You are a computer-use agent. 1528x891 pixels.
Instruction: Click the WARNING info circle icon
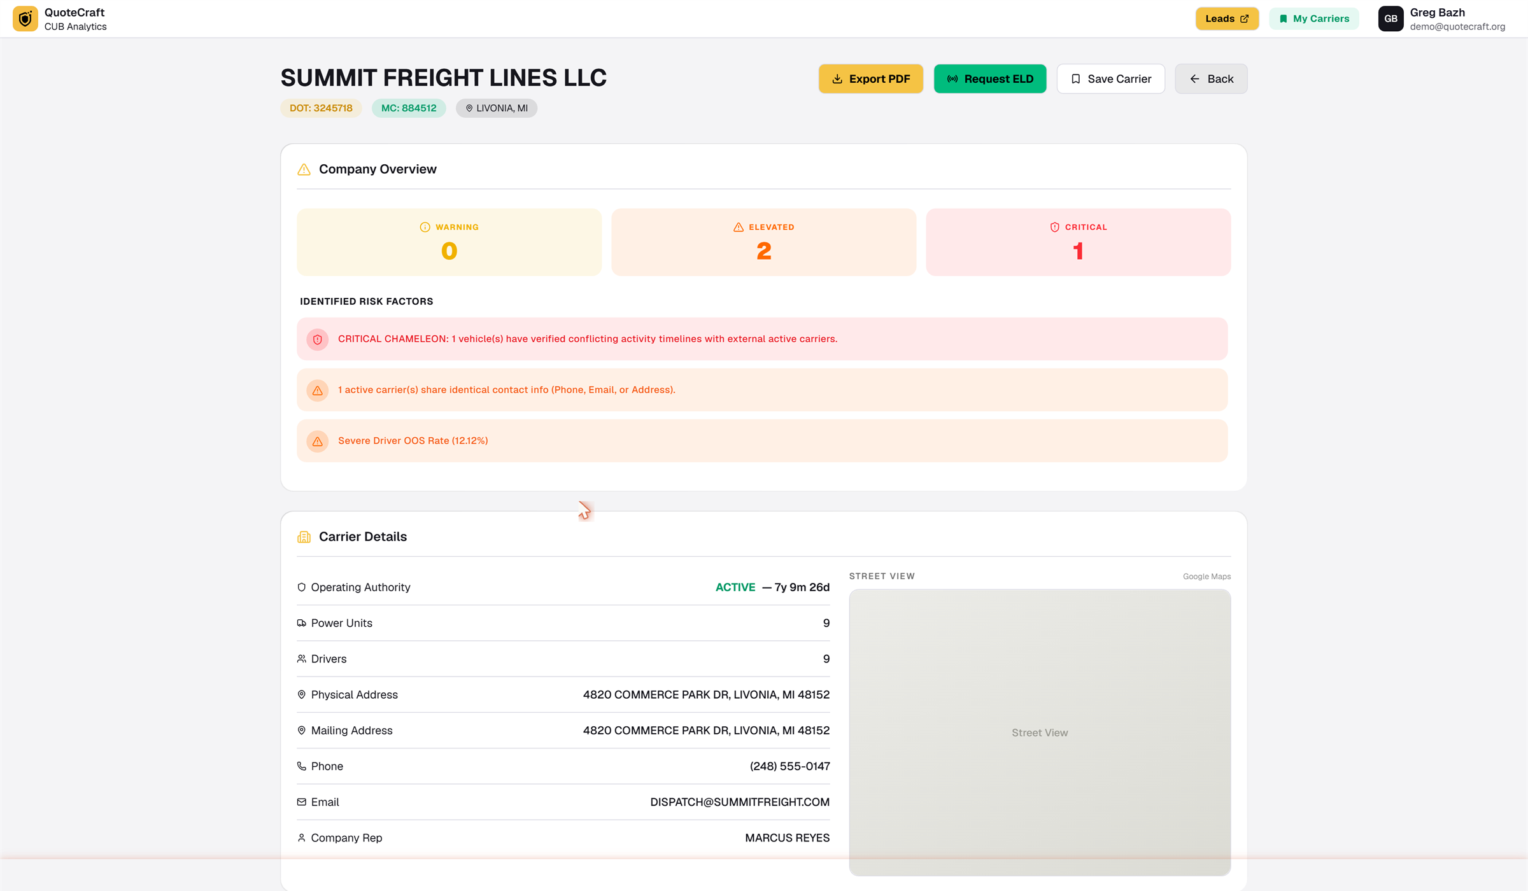(425, 227)
